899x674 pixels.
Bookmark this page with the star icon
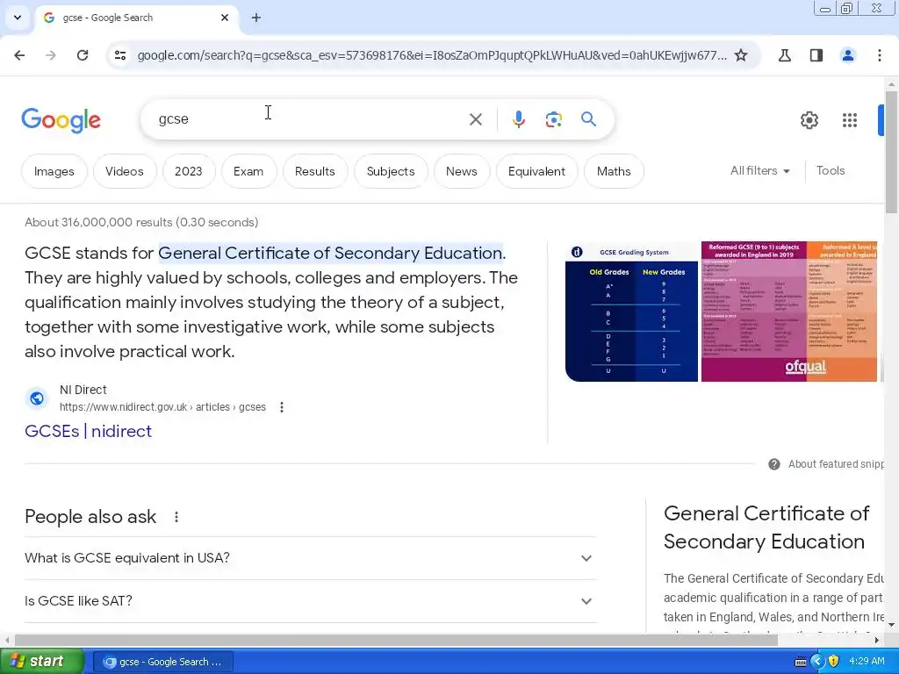741,55
